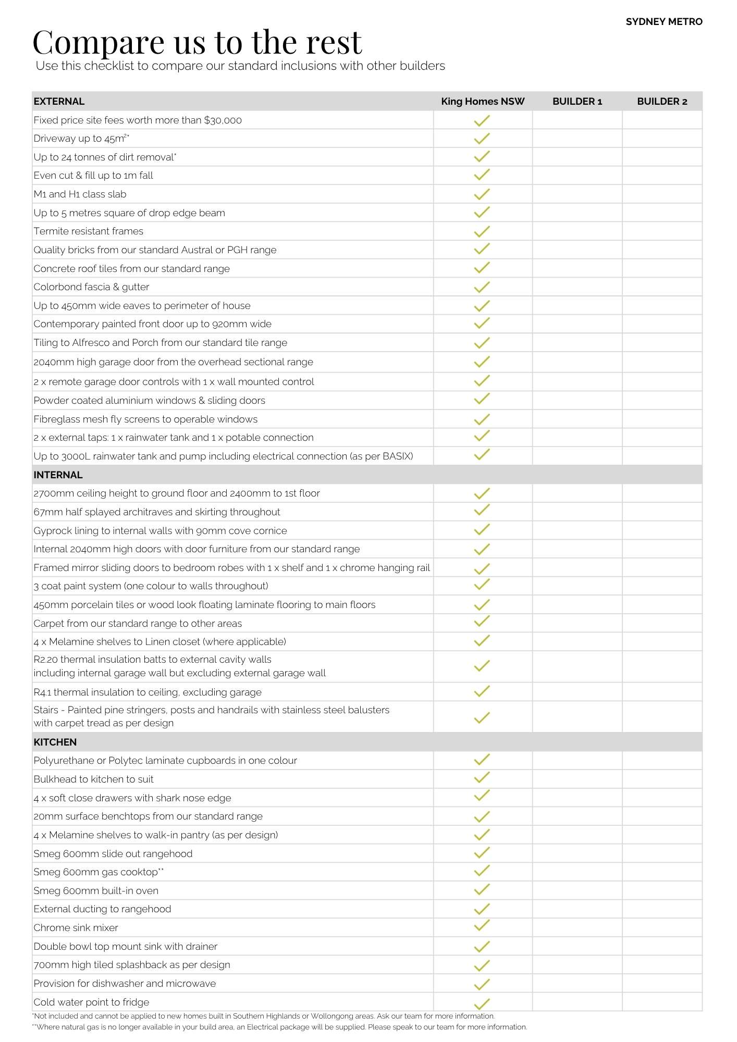Select the tick next to M1 and H1 class slab
Image resolution: width=737 pixels, height=1042 pixels.
[482, 194]
